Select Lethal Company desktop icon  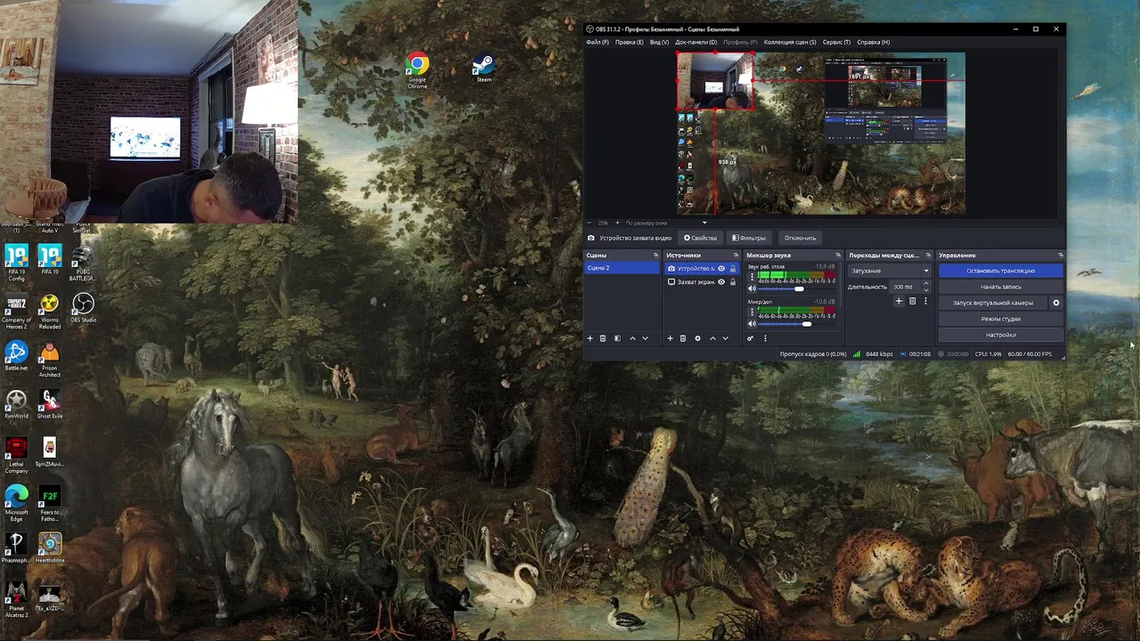16,455
